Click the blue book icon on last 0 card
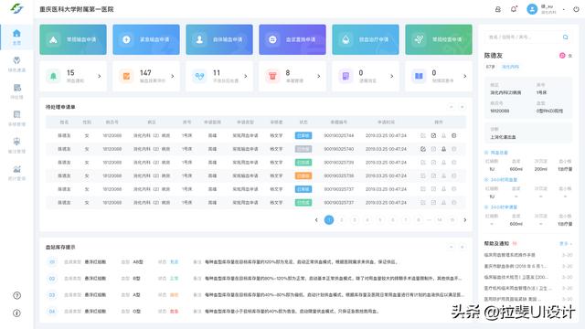The image size is (585, 329). pos(419,76)
